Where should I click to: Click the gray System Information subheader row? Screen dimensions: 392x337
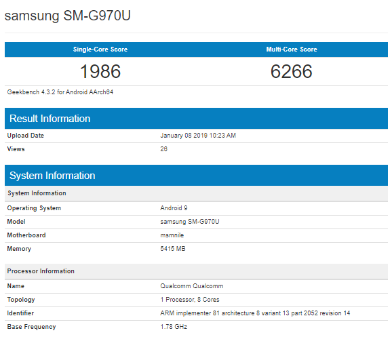(196, 193)
